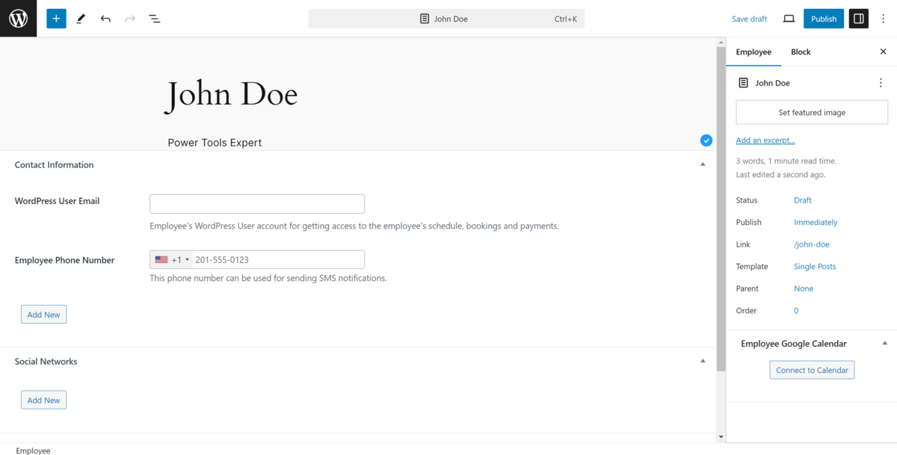Change the Immediately publish date
Viewport: 897px width, 455px height.
[816, 222]
